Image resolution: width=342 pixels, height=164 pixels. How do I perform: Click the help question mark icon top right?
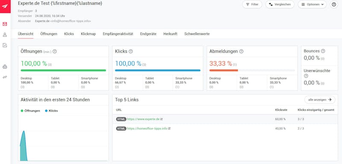coord(334,4)
